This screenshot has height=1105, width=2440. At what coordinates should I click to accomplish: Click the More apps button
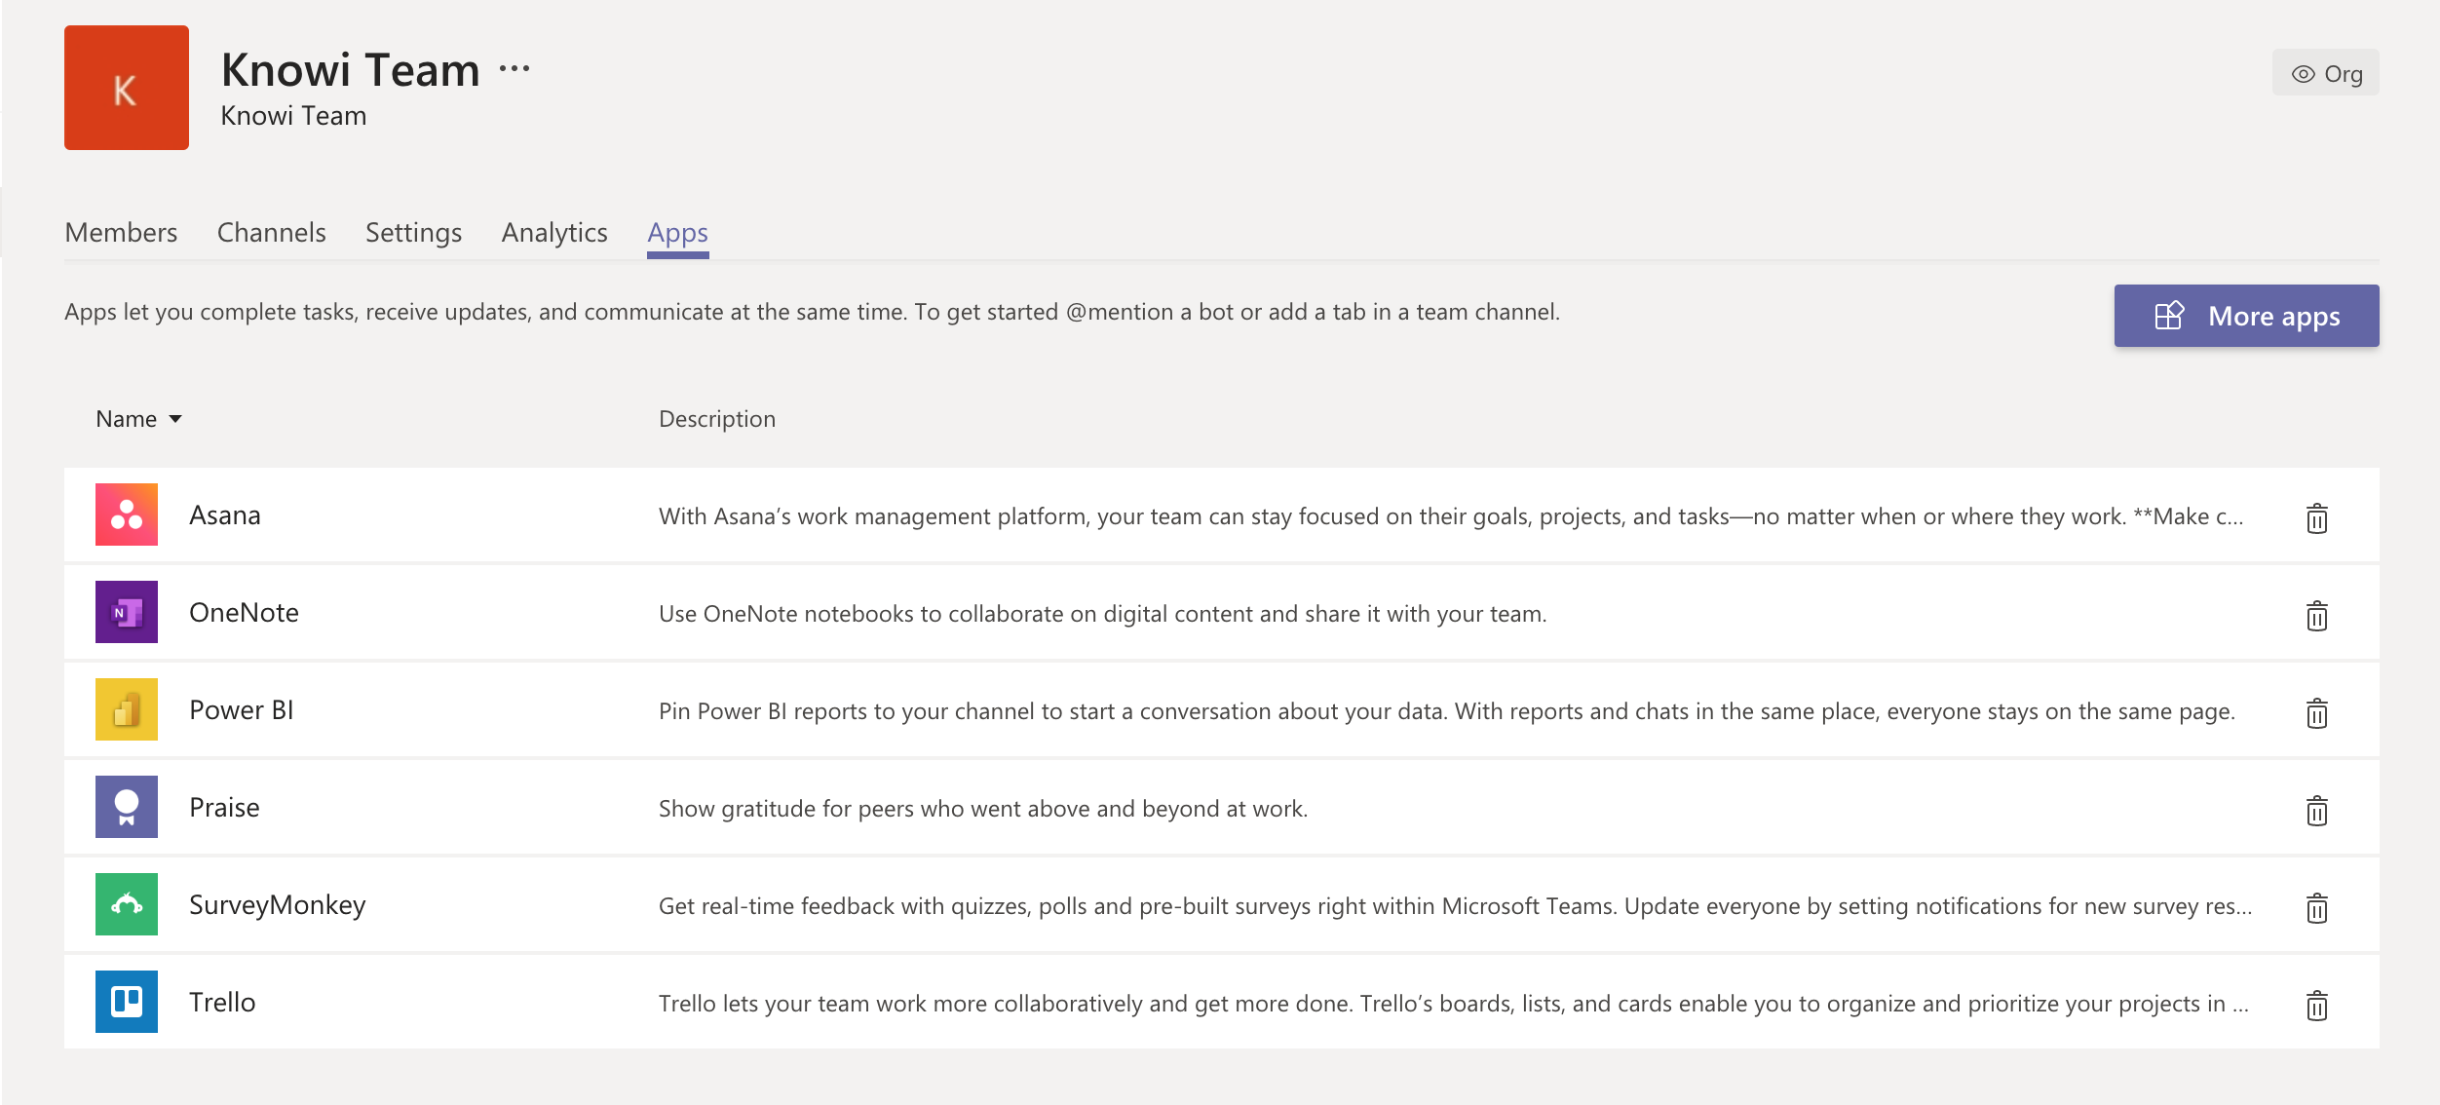pos(2246,316)
